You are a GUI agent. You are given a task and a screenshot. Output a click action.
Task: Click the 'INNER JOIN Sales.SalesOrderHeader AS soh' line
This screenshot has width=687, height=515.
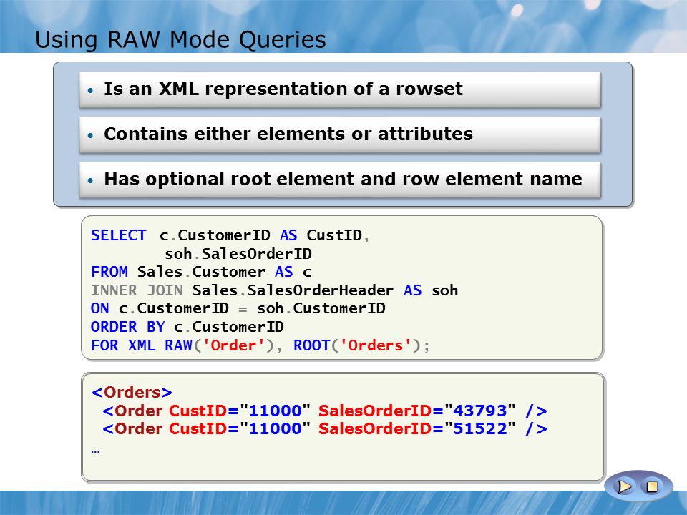[274, 290]
